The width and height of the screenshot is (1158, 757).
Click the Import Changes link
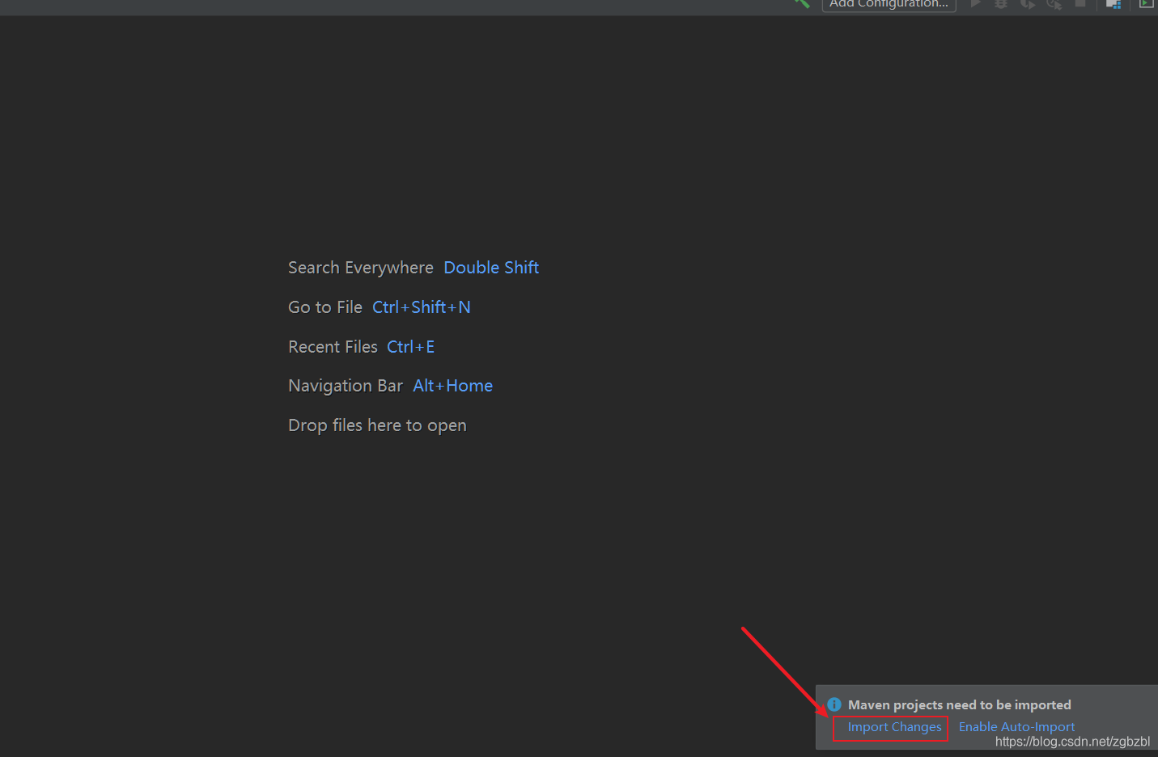pos(894,727)
